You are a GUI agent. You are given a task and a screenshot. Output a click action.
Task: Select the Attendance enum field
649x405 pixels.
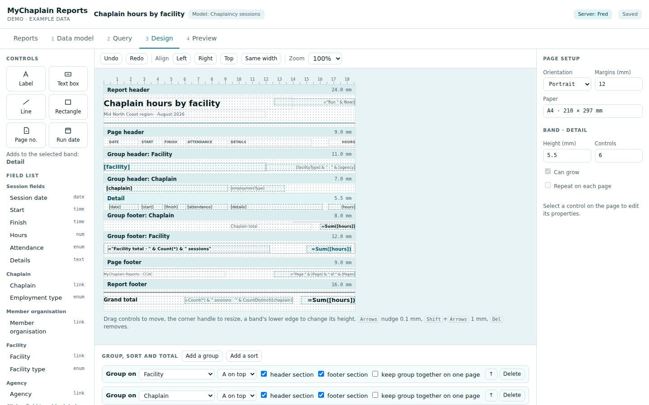click(x=47, y=248)
